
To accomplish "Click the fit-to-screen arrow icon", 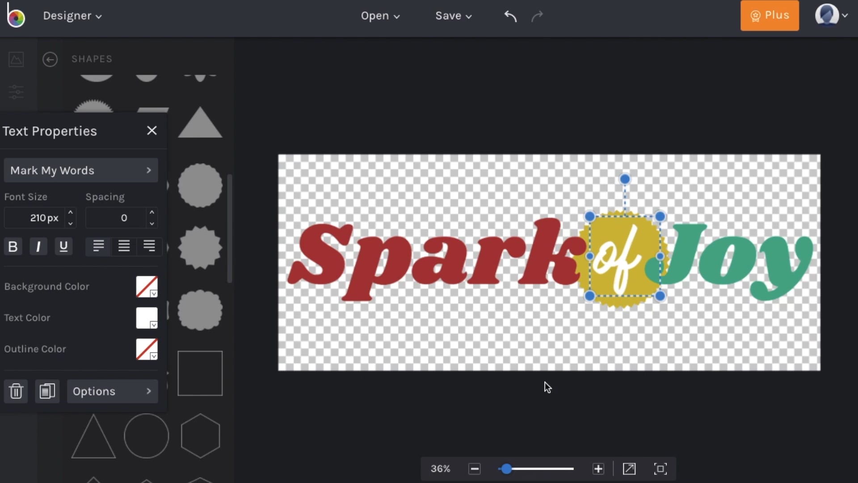I will (629, 469).
